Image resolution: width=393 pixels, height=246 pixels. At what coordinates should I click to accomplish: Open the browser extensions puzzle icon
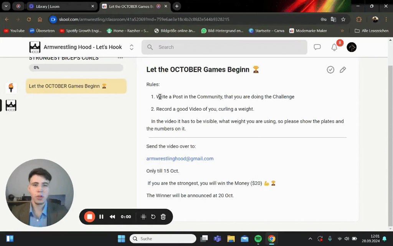click(x=359, y=19)
